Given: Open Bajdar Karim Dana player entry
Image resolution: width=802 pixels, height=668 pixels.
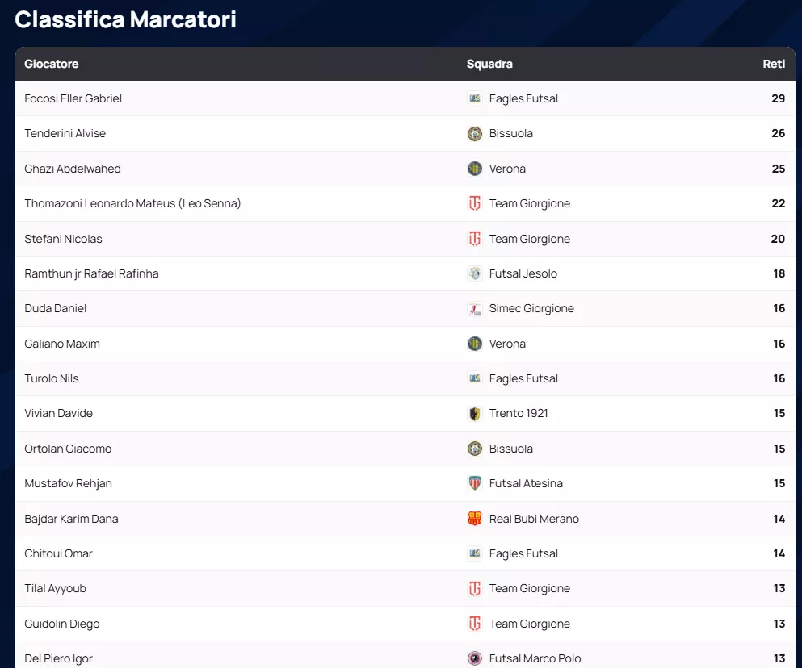Looking at the screenshot, I should (x=71, y=519).
